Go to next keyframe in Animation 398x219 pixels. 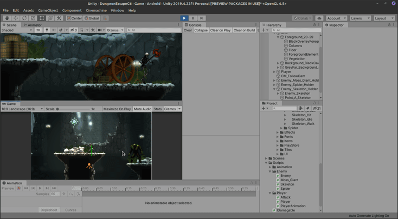47,188
